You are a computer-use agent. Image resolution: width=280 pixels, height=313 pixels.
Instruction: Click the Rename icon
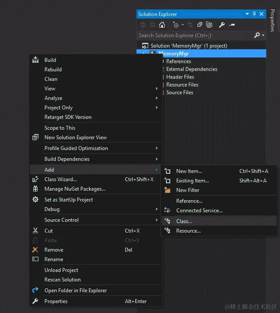click(x=35, y=259)
